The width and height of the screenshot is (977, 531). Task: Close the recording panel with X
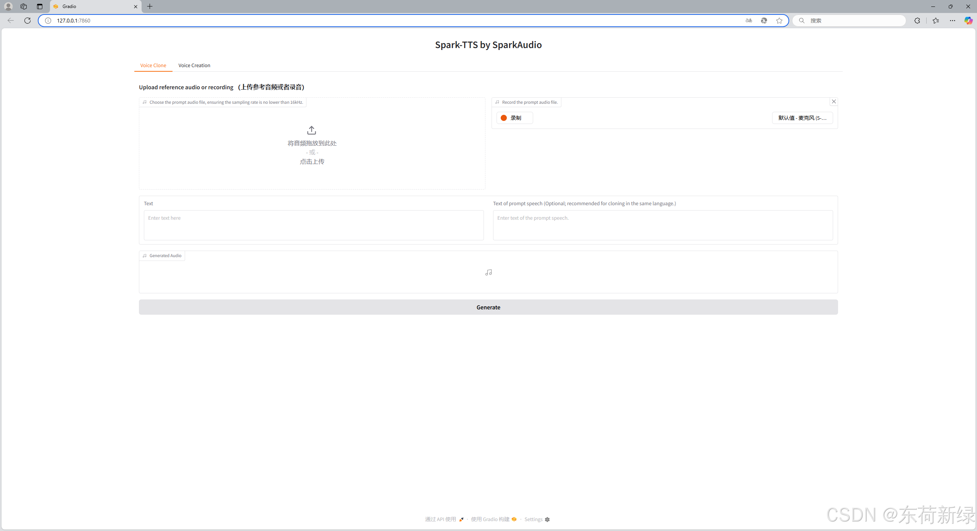834,101
